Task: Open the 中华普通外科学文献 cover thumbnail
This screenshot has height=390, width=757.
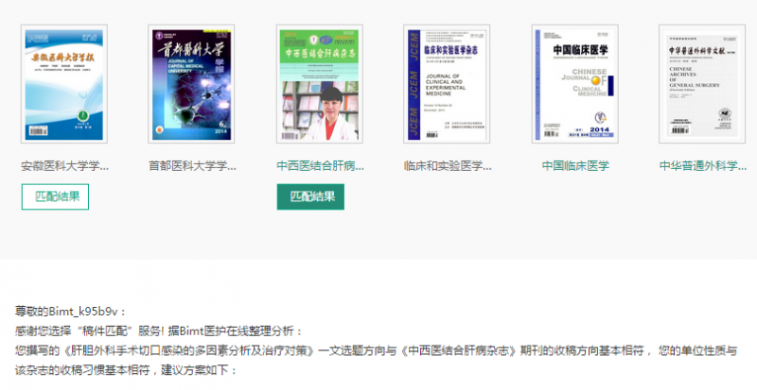Action: pyautogui.click(x=702, y=84)
